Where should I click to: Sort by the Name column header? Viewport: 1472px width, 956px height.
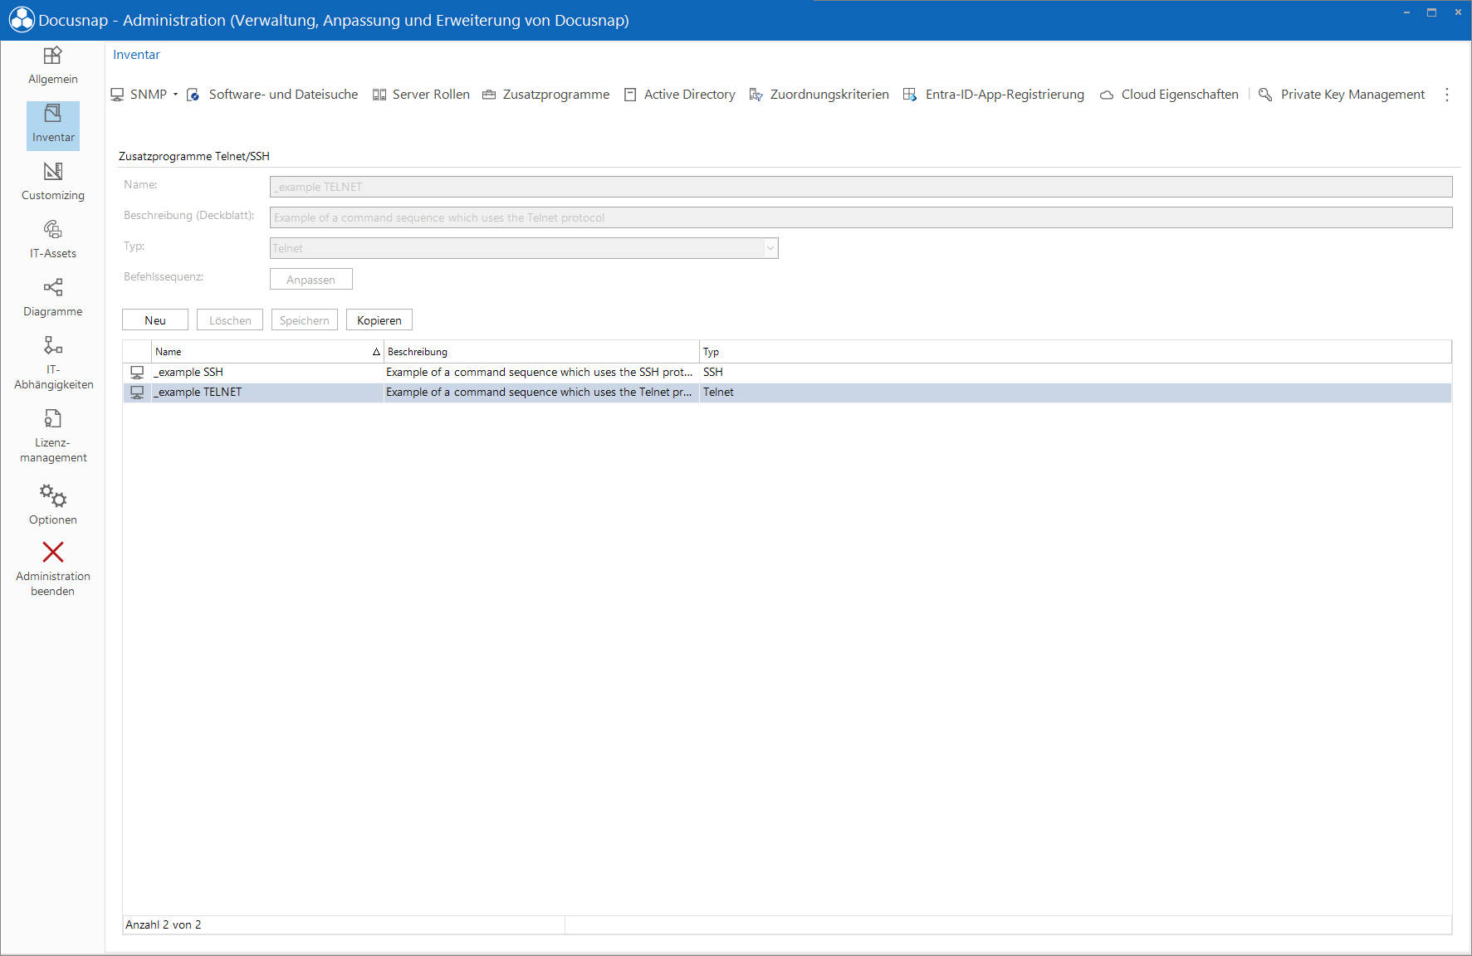coord(267,352)
